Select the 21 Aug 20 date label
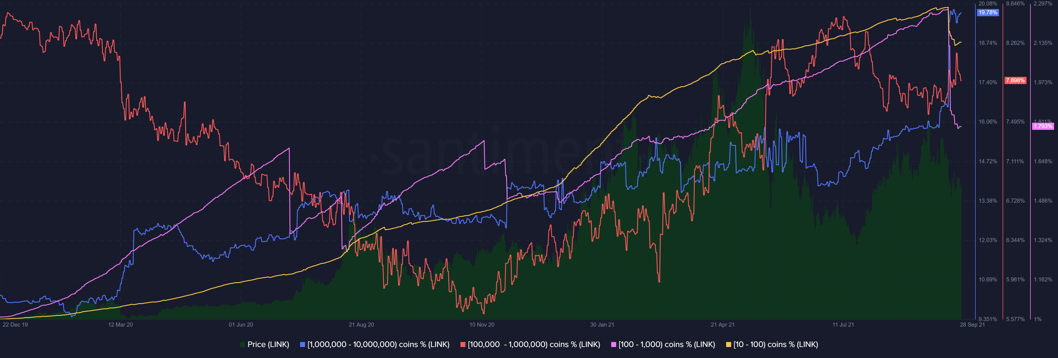This screenshot has width=1058, height=358. click(361, 325)
